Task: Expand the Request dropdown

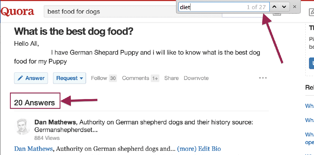Action: (70, 78)
